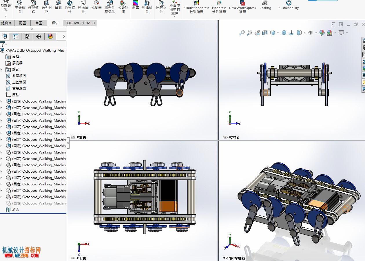Screen dimensions: 365x261
Task: Open 組合件視覺化 assembly visualization
Action: [x=110, y=7]
